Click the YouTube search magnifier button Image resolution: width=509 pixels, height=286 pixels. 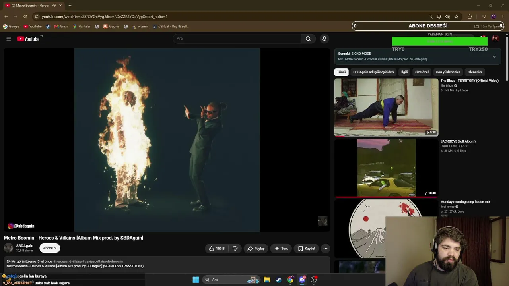point(308,39)
